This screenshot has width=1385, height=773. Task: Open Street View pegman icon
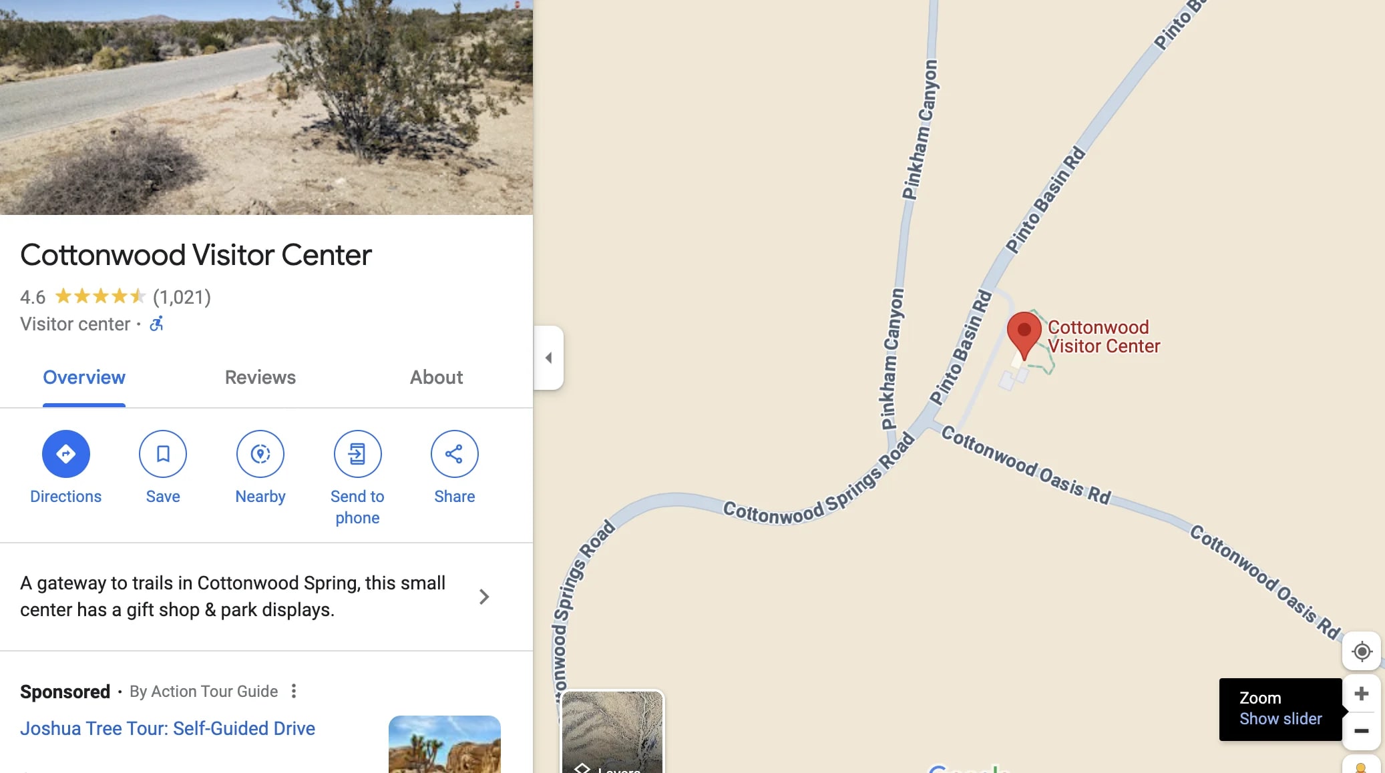click(1362, 765)
